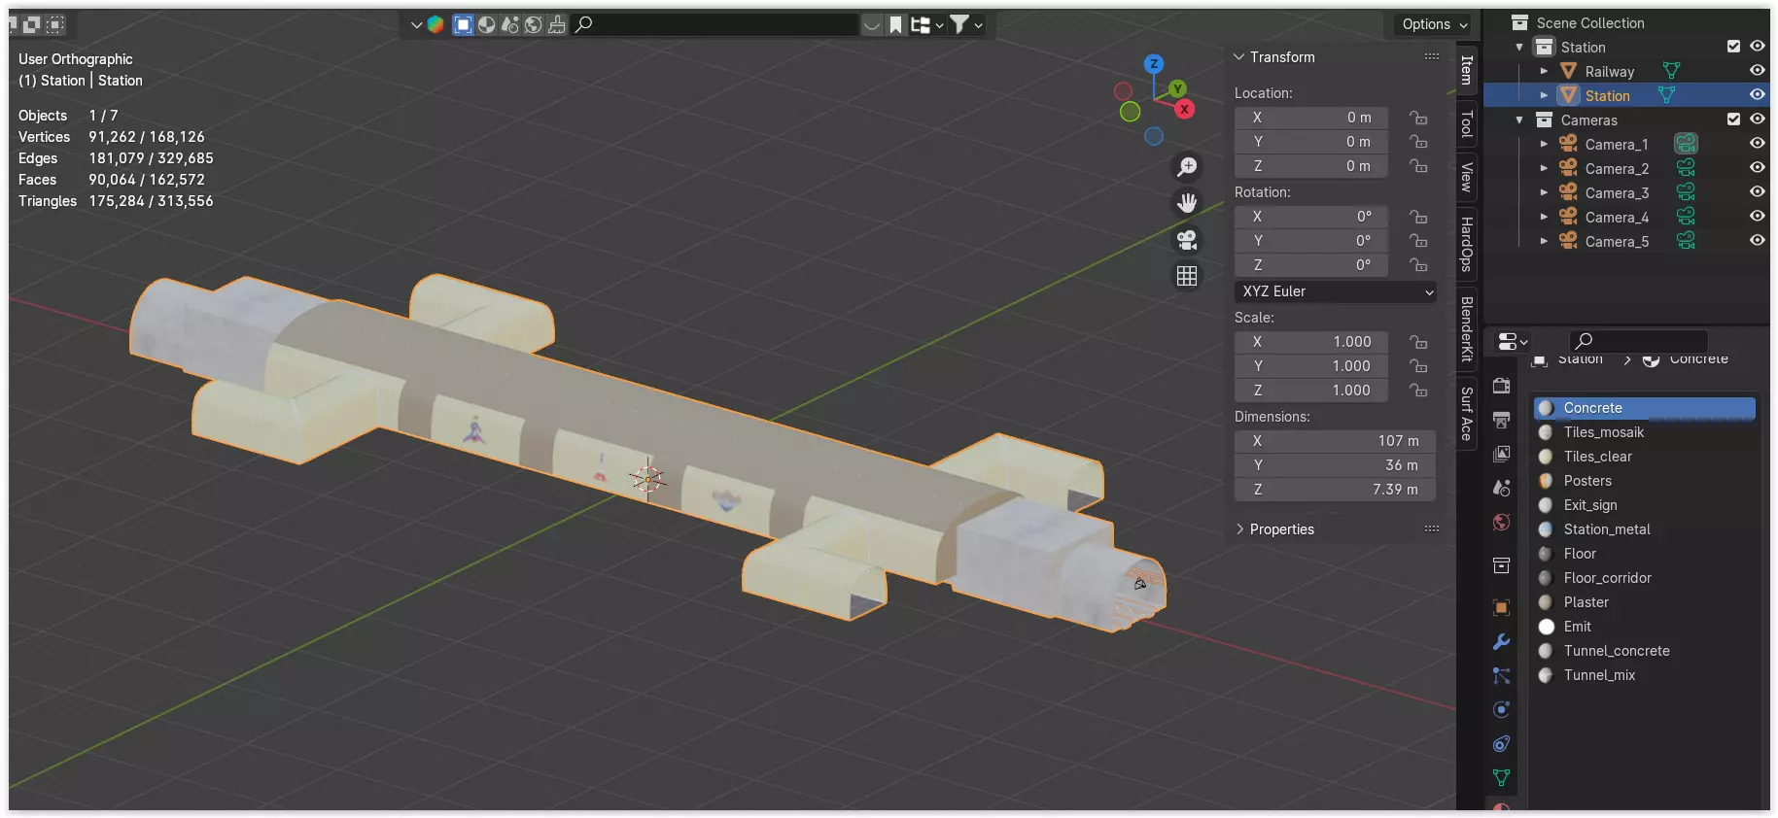Open the Render properties tab
This screenshot has width=1778, height=818.
click(1501, 386)
